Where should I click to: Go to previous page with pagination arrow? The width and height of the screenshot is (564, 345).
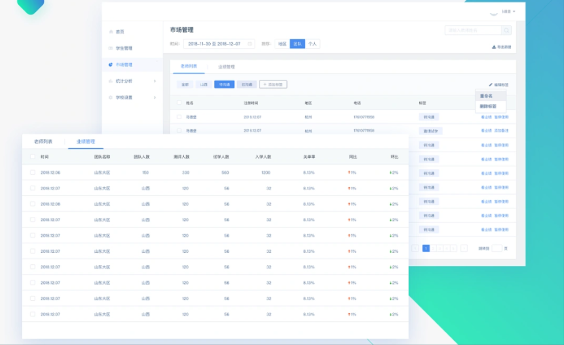coord(415,248)
